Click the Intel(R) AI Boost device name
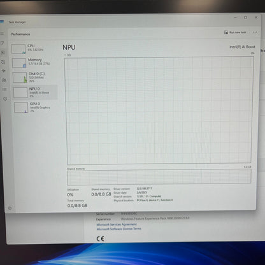 (x=242, y=47)
